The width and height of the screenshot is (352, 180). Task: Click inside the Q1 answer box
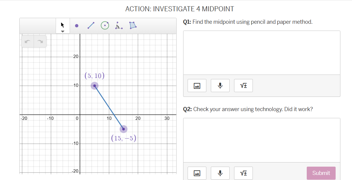pyautogui.click(x=261, y=52)
